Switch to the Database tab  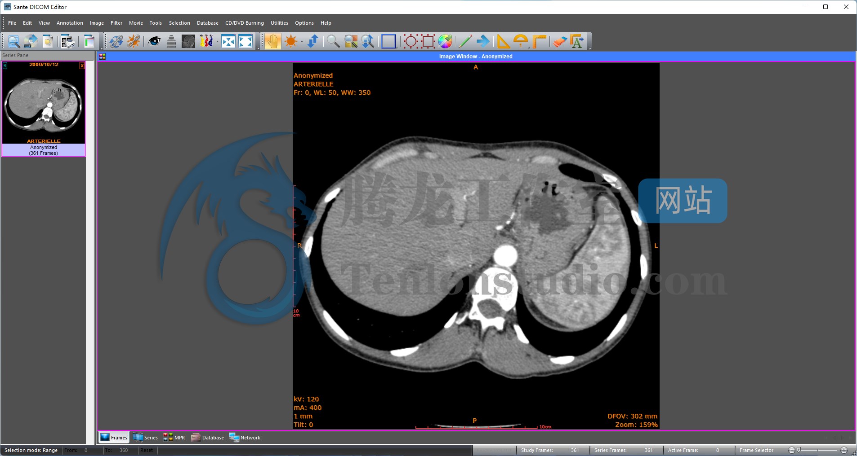[208, 438]
